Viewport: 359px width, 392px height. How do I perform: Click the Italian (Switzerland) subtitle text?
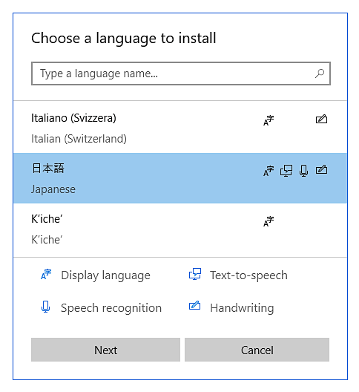tap(79, 139)
